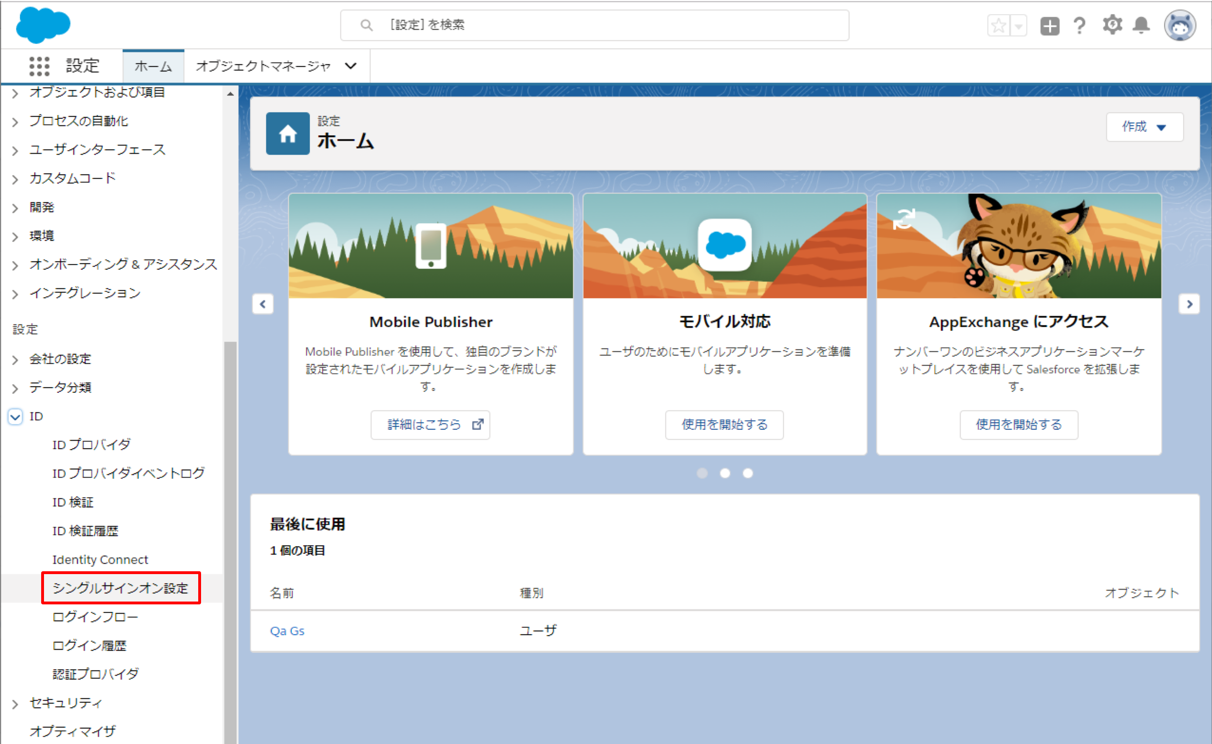
Task: Expand オンボーディング & アシスタンス node
Action: 15,265
